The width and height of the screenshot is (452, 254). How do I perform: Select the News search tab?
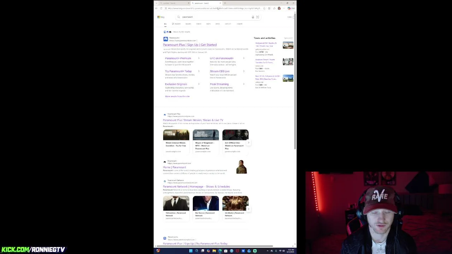pos(218,24)
